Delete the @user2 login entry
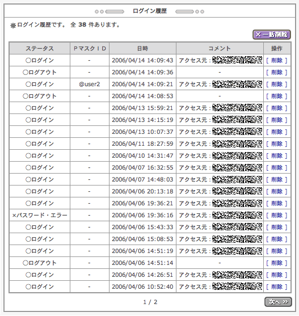The image size is (299, 316). tap(277, 84)
